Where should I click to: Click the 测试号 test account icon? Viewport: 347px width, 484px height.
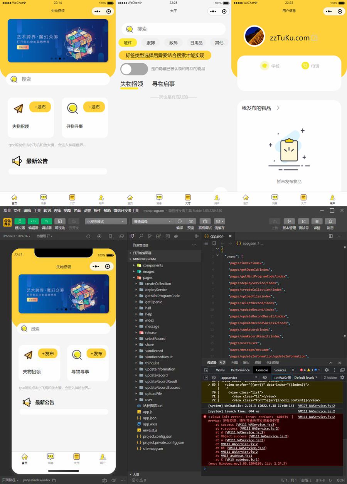click(x=303, y=221)
